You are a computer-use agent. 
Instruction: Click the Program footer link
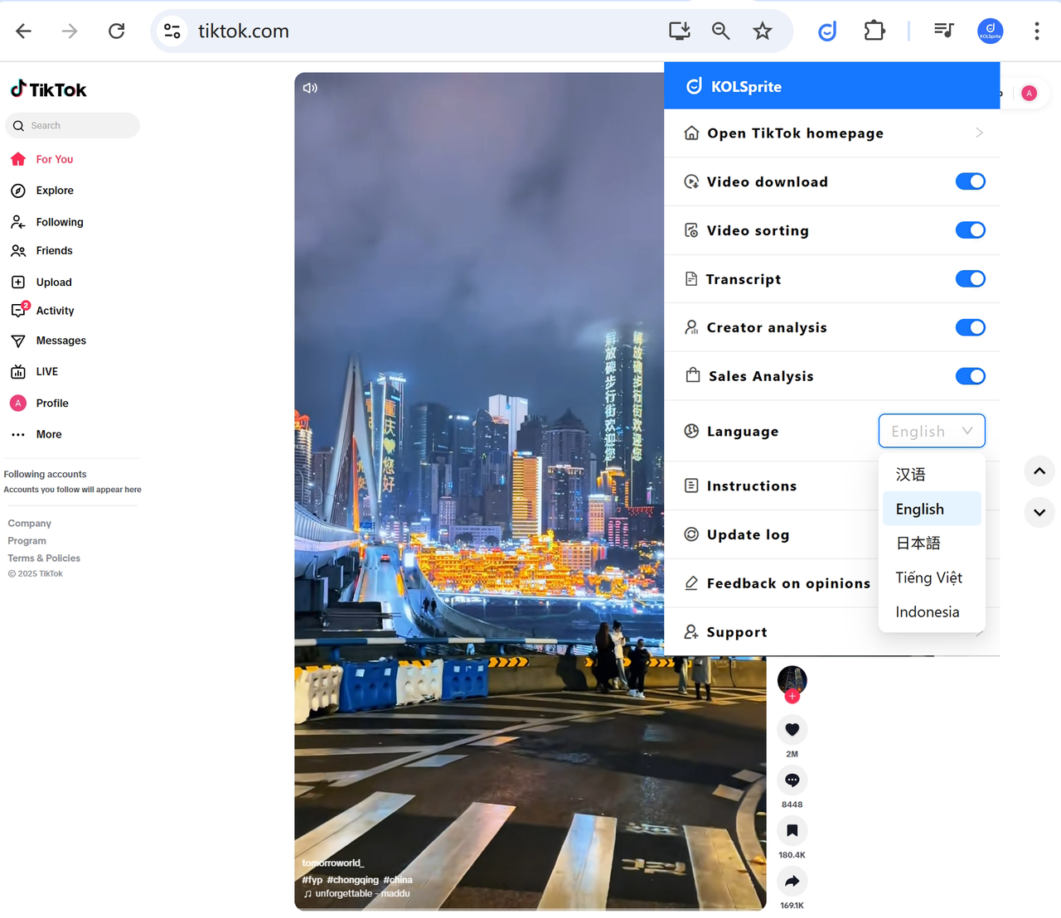pyautogui.click(x=27, y=541)
